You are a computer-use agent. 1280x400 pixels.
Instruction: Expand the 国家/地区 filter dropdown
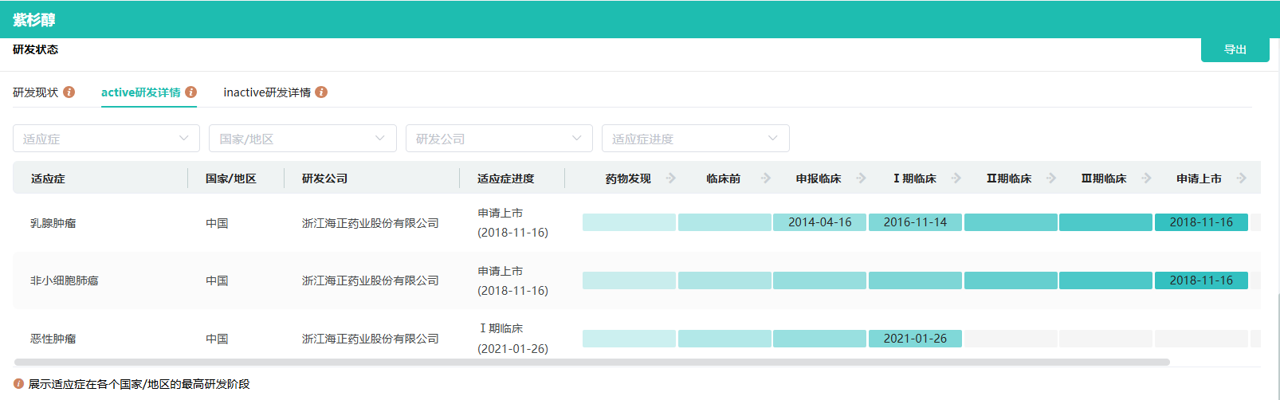pos(302,139)
